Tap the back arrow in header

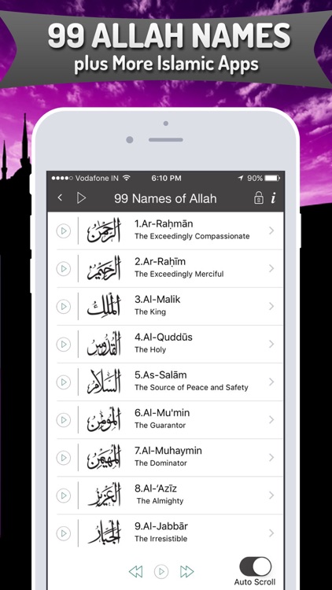[x=60, y=198]
